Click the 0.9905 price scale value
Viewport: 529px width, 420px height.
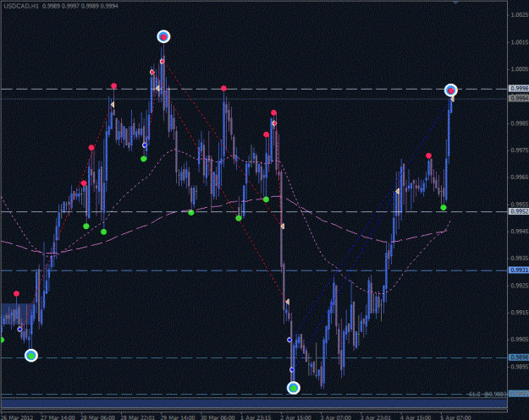click(520, 339)
